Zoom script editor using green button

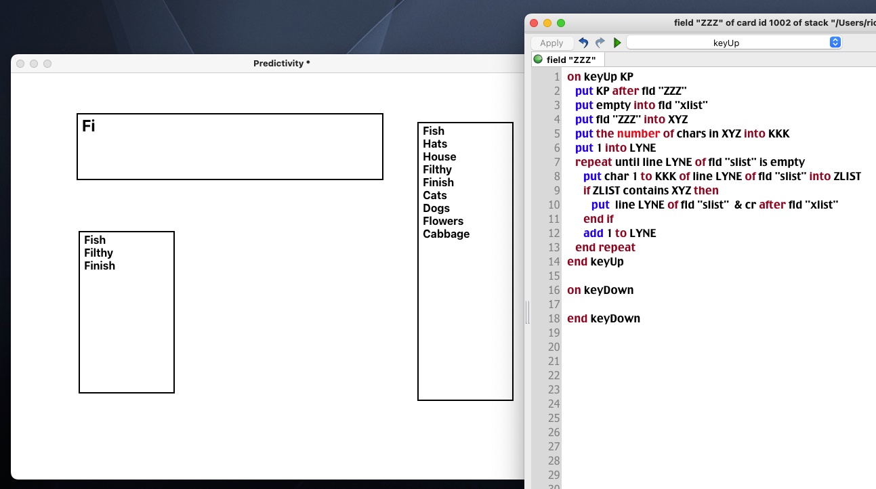pos(561,23)
